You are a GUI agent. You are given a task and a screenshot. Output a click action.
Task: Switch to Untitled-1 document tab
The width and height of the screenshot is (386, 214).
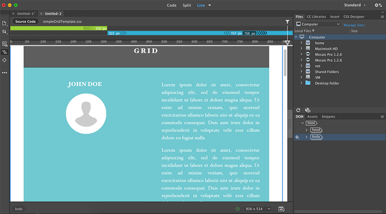pos(26,14)
